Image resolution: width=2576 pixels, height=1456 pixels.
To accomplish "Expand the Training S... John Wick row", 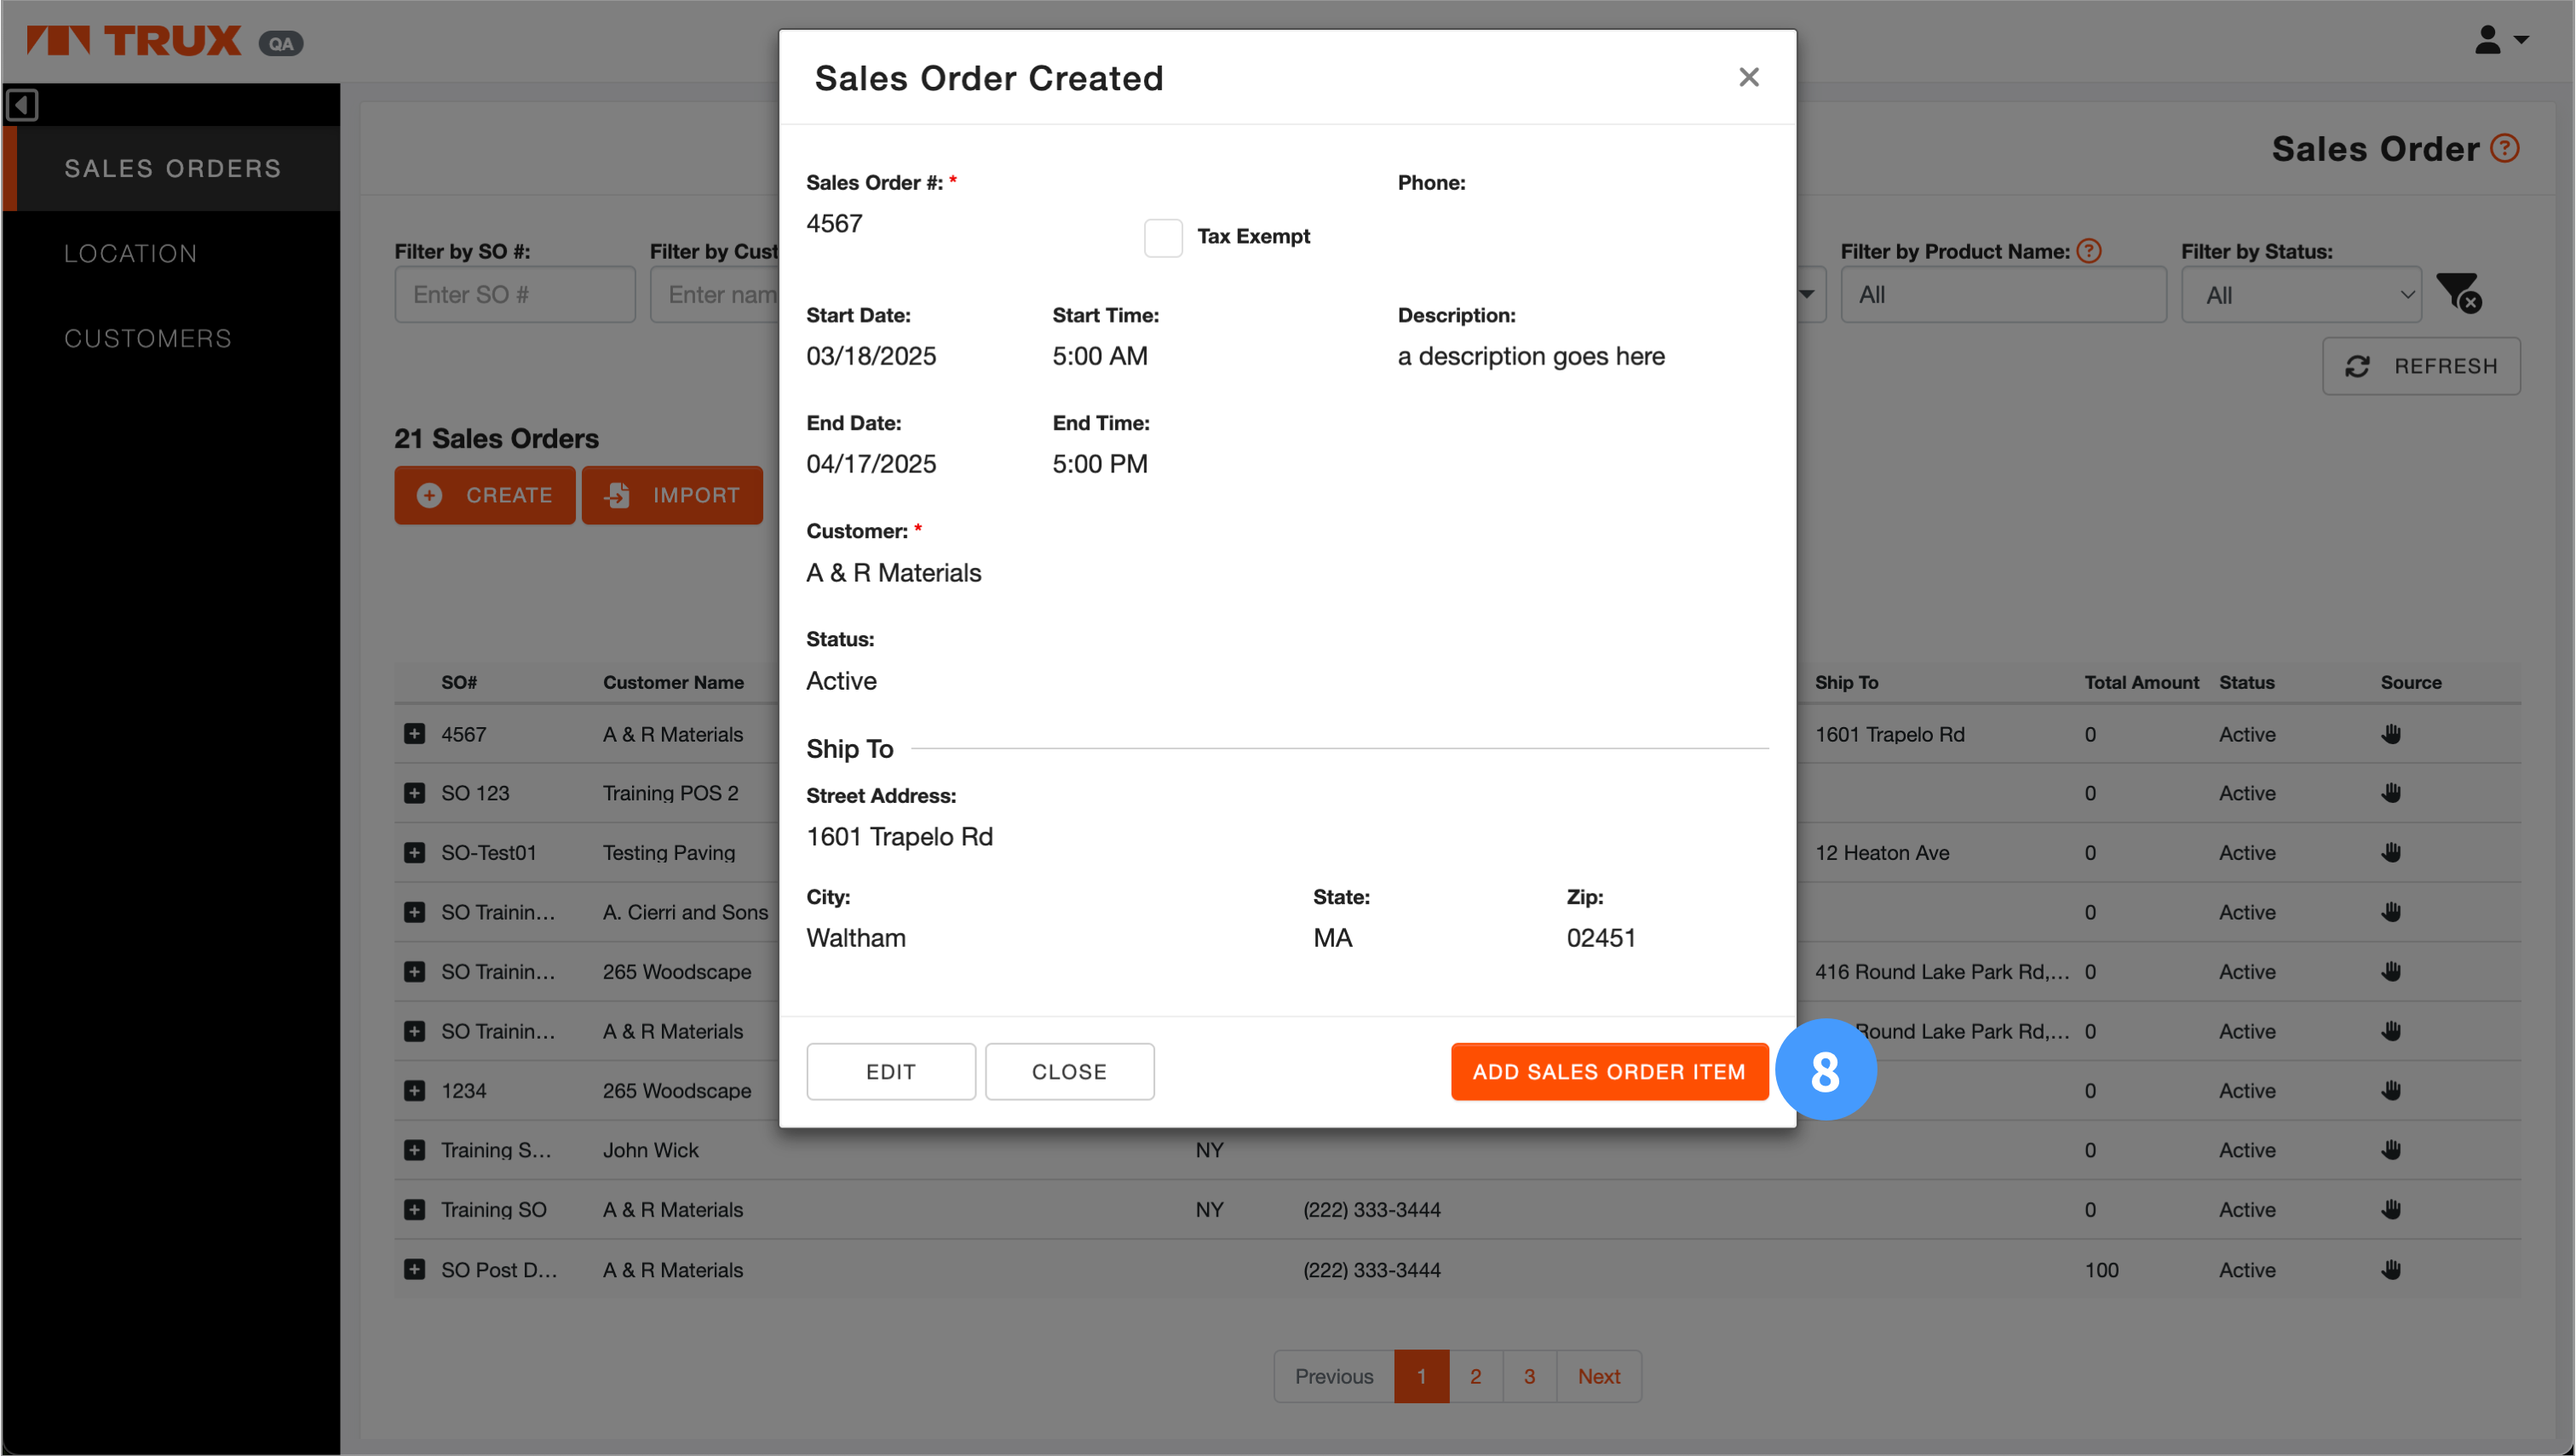I will pos(414,1150).
